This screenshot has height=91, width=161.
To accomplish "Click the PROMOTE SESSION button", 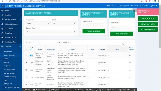I will pos(94,31).
